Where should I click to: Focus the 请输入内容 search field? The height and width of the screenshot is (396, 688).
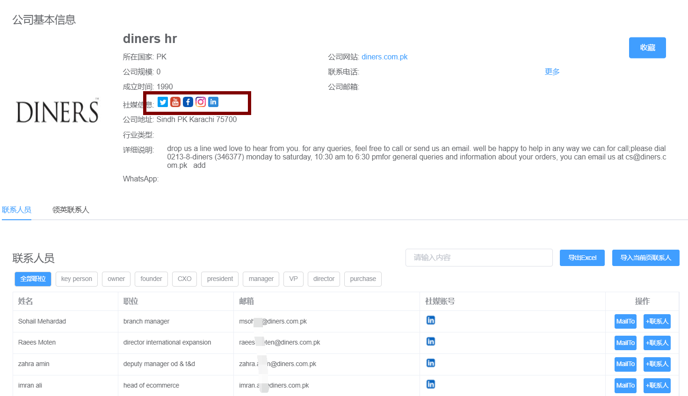(x=479, y=258)
